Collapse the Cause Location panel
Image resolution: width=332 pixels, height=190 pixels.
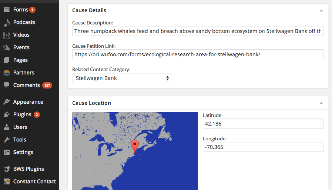321,103
